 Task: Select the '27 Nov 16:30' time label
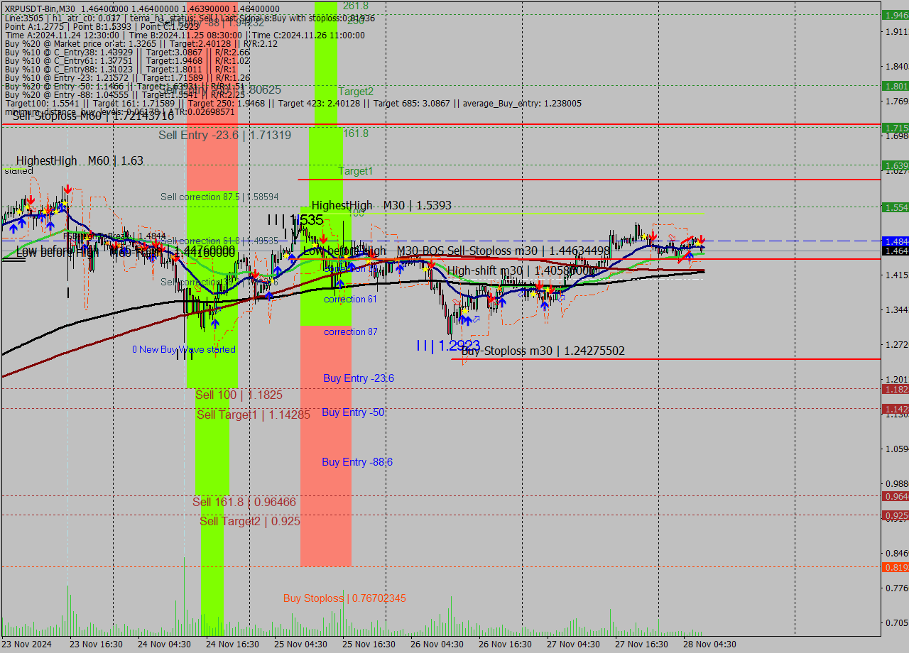pos(642,644)
